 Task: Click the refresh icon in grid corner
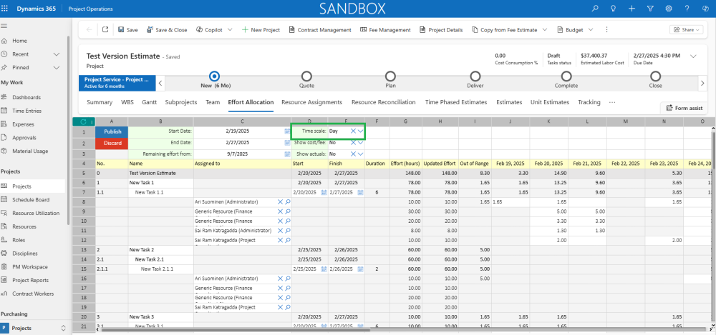click(x=84, y=121)
